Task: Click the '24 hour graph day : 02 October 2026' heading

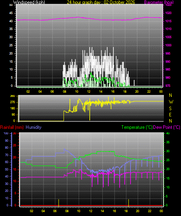Action: pos(101,2)
